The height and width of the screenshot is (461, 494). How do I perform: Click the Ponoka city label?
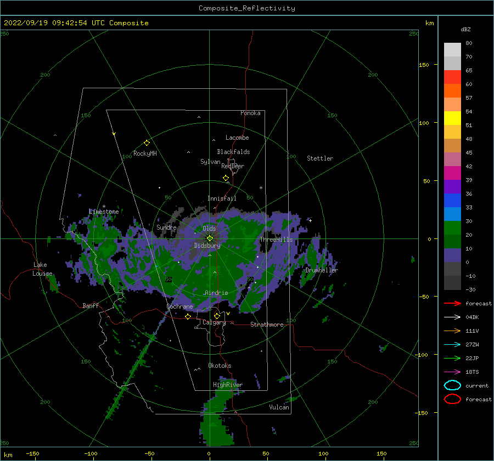tap(250, 113)
